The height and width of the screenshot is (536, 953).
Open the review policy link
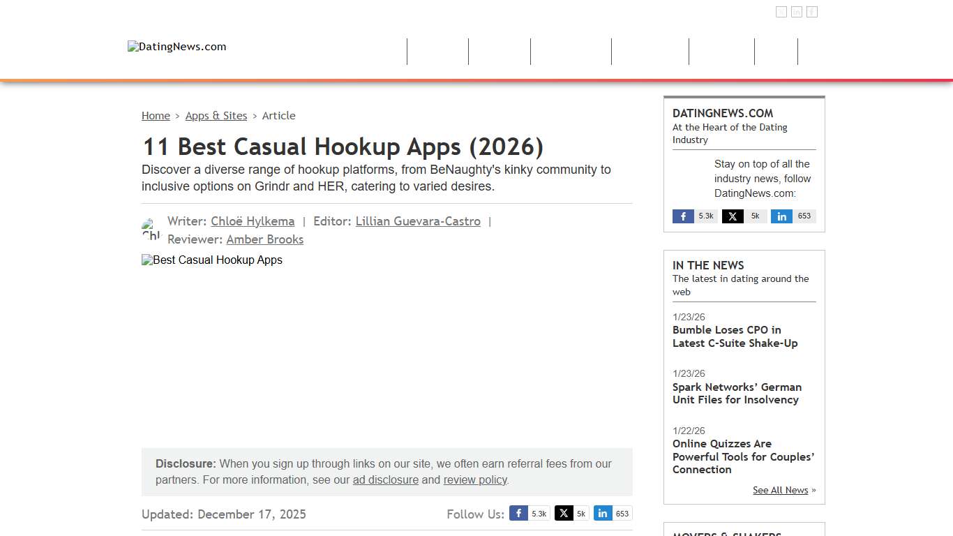475,479
